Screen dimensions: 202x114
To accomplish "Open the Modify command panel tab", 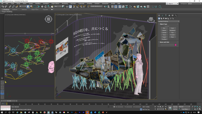I will [x=162, y=15].
